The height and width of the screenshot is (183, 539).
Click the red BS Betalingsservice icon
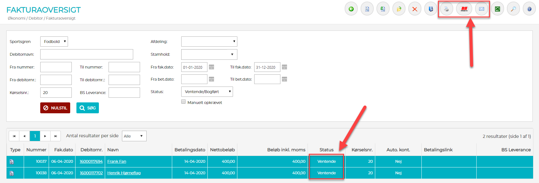[464, 9]
